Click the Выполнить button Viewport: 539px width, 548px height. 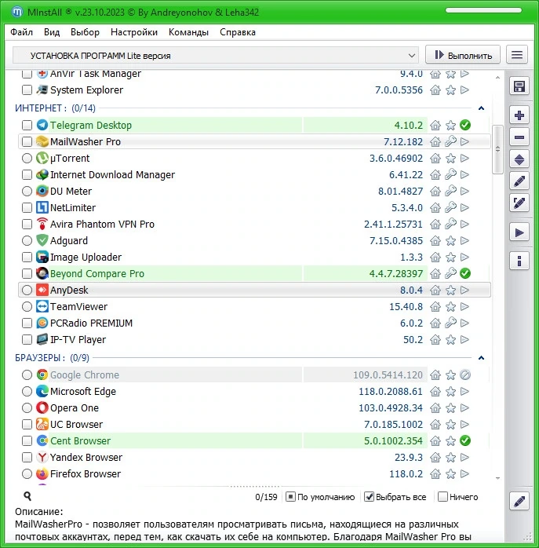click(x=463, y=55)
